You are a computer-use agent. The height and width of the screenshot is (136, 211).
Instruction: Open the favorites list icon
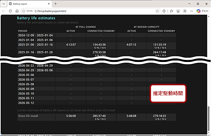point(172,11)
